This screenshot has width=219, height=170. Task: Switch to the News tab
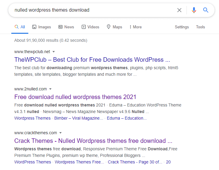point(66,27)
